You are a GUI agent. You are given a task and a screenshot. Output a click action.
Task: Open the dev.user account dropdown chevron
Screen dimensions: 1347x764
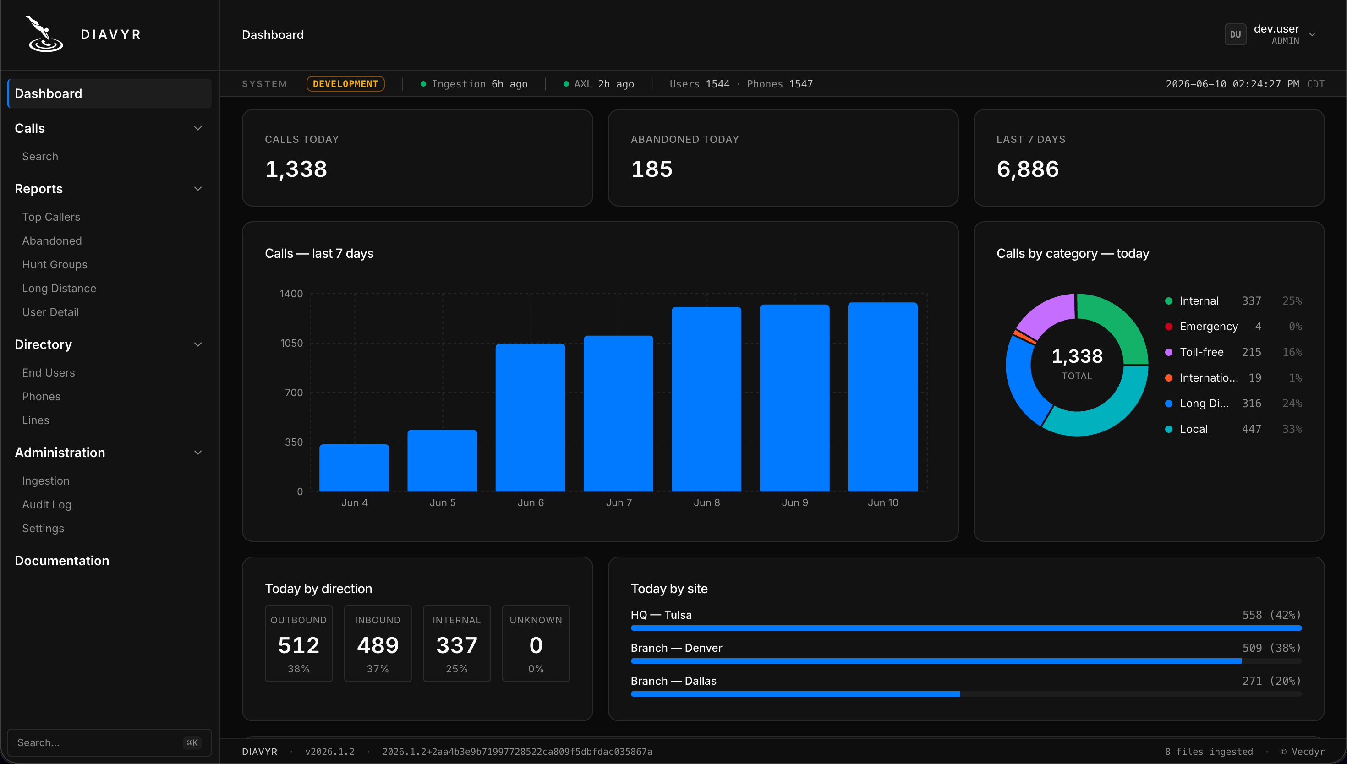tap(1312, 35)
